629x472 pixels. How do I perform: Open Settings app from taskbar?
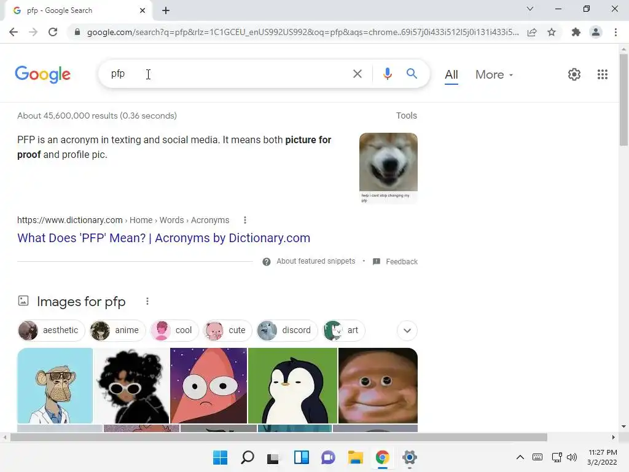(x=410, y=457)
